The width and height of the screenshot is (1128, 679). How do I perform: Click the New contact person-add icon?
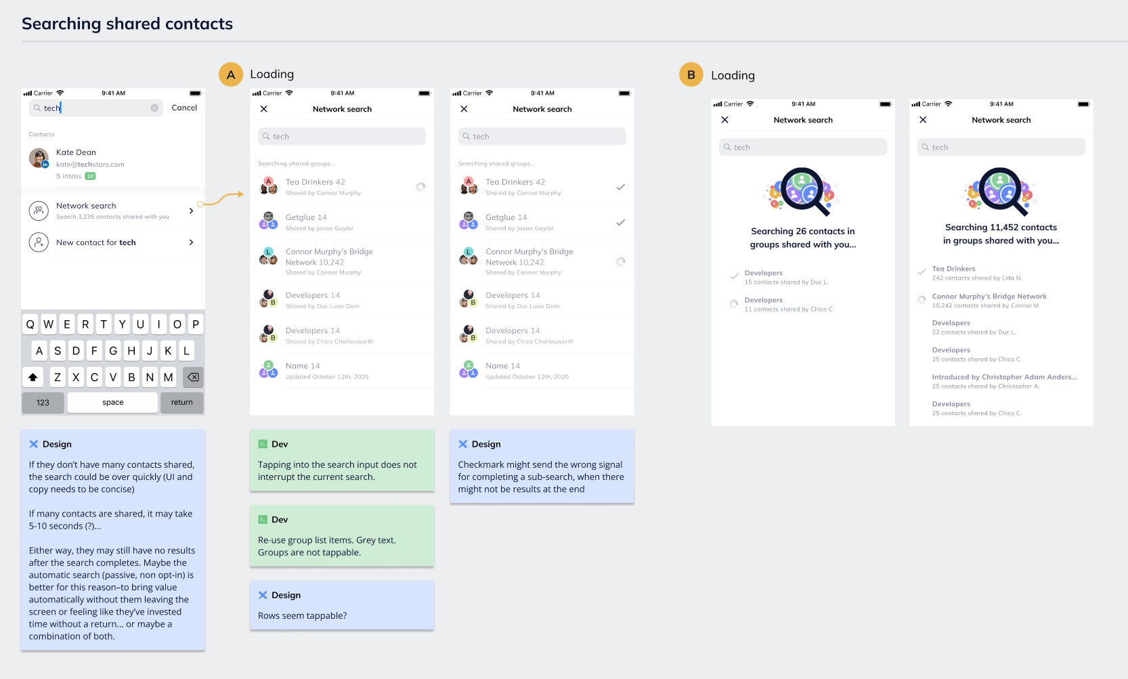pyautogui.click(x=39, y=242)
